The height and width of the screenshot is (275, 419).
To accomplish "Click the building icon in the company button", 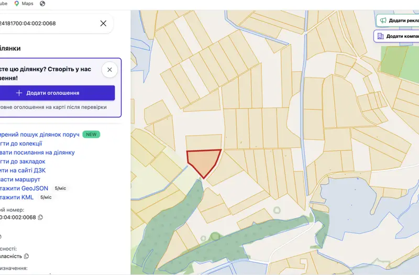I will [x=381, y=36].
